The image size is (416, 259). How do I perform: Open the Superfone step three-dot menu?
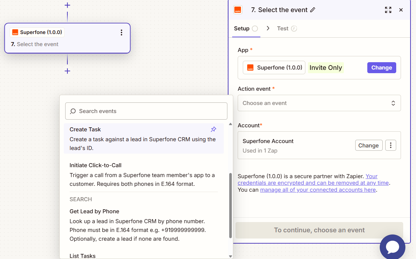[x=121, y=33]
